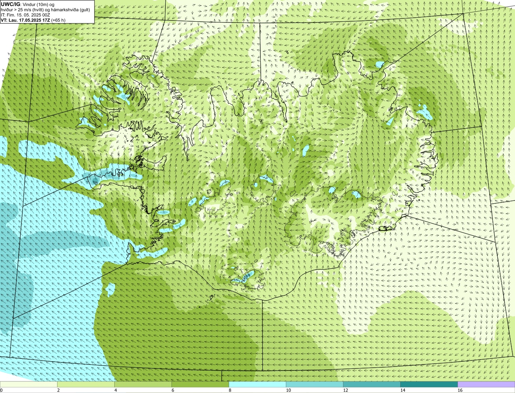Screen dimensions: 515x393
Task: Click the '2' scale label on the legend
Action: click(x=58, y=390)
